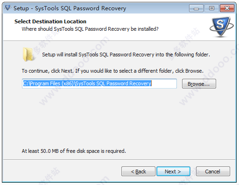Click the 'Setup will install SysTools' message
239x185 pixels.
coord(126,55)
